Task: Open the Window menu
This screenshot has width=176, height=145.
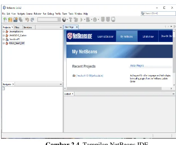Action: pos(78,14)
